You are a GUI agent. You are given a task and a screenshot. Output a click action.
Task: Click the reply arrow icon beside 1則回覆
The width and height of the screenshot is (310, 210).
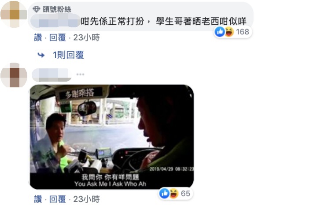(41, 55)
